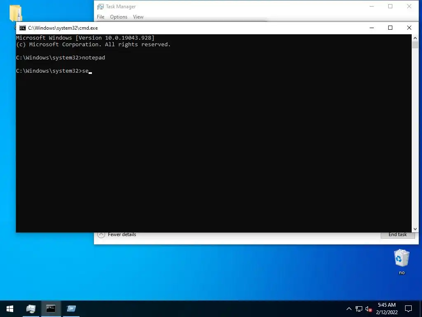The image size is (422, 317).
Task: Maximize the Task Manager window
Action: 390,7
